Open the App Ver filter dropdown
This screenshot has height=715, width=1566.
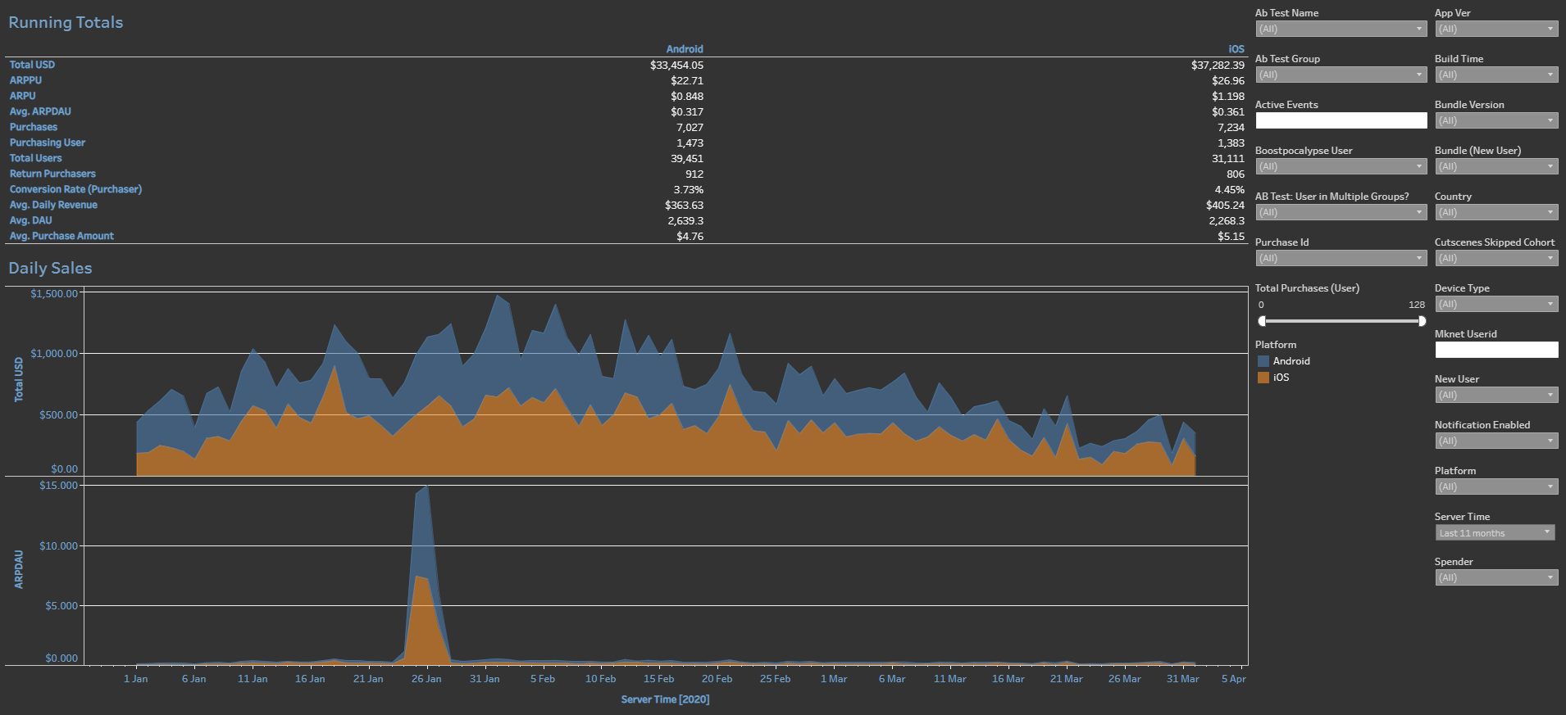(1496, 29)
